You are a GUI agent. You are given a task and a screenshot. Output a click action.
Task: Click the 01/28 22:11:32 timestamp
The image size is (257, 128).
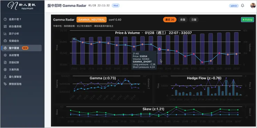pyautogui.click(x=99, y=6)
